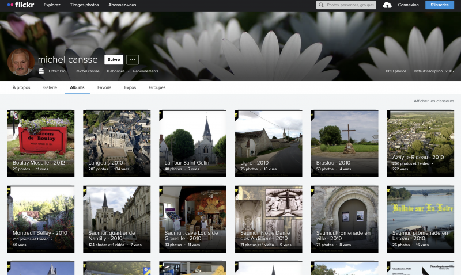Open the Boulay Moselle - 2012 album

[40, 143]
